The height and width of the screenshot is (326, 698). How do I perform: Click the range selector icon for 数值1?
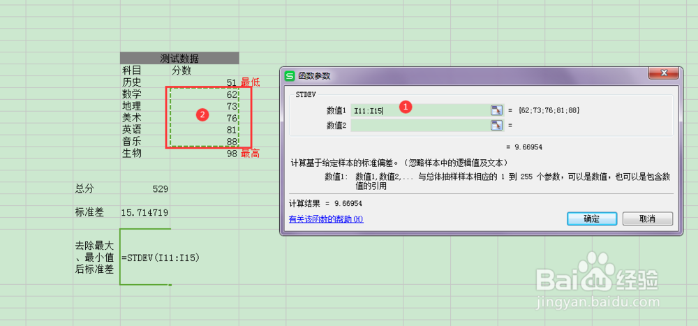click(x=496, y=110)
